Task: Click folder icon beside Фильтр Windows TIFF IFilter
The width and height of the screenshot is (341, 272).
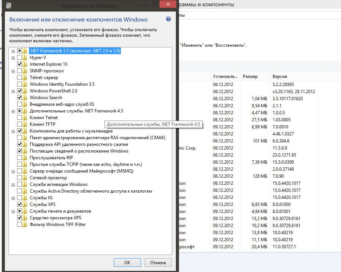Action: click(25, 225)
